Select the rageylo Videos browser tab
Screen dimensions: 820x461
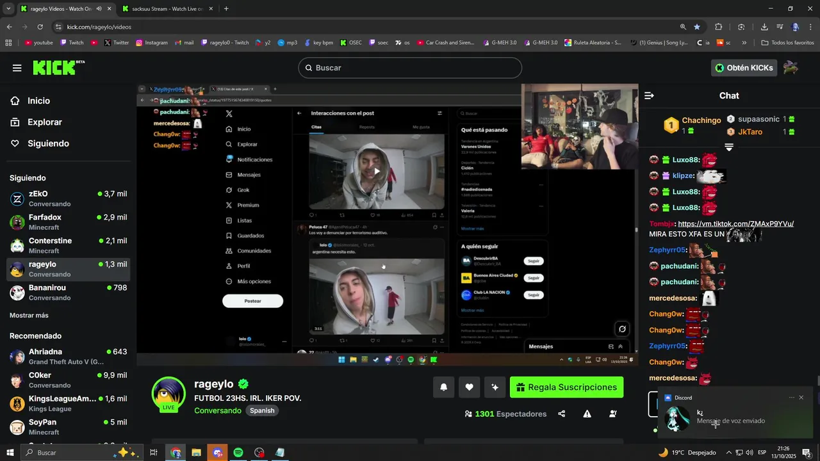(66, 9)
